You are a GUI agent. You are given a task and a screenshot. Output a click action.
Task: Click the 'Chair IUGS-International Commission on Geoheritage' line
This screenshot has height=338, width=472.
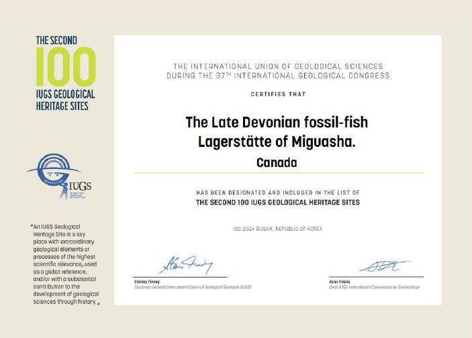[374, 287]
